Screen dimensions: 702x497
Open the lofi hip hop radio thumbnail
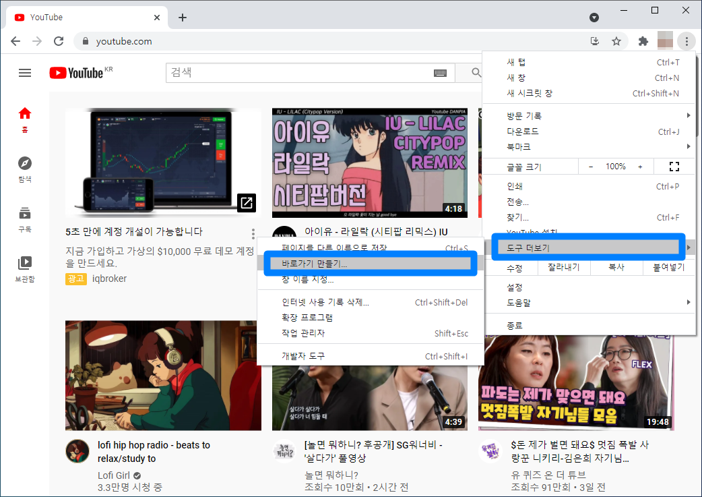pyautogui.click(x=164, y=376)
